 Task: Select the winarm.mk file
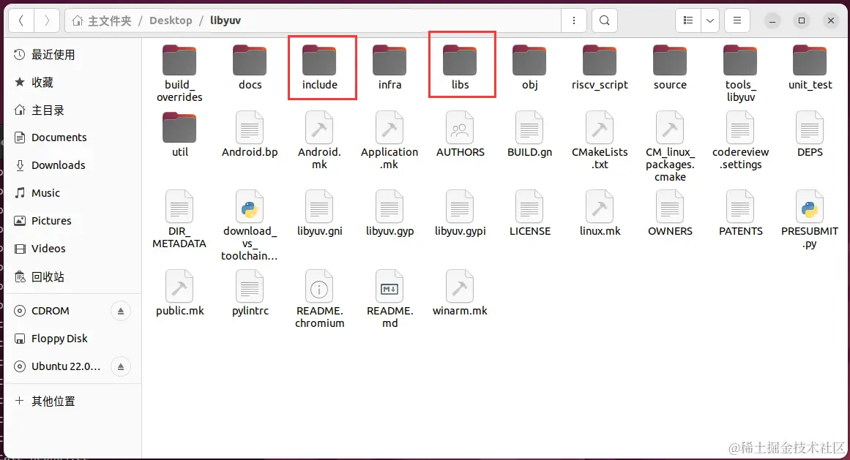(x=461, y=293)
